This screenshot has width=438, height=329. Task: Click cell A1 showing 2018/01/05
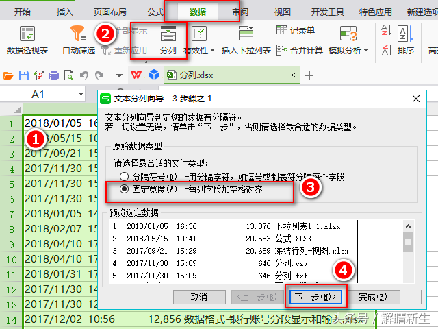61,123
